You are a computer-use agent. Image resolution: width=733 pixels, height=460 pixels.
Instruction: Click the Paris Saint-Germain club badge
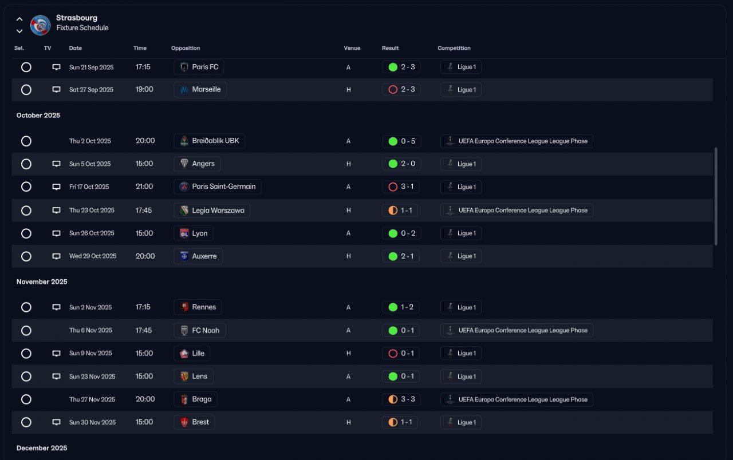184,187
